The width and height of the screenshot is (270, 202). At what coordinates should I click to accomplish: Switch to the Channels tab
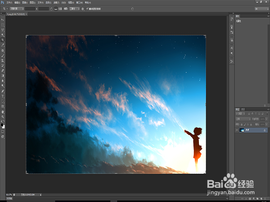tap(243, 109)
